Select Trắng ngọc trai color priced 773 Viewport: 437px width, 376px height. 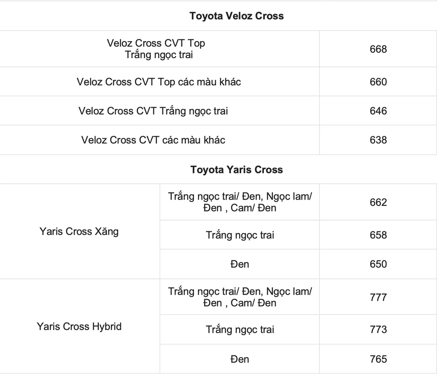coord(240,330)
